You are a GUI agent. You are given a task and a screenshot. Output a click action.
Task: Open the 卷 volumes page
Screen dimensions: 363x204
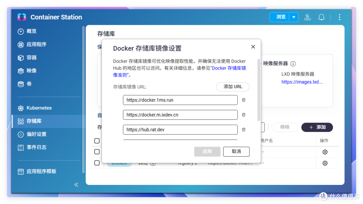pyautogui.click(x=25, y=84)
